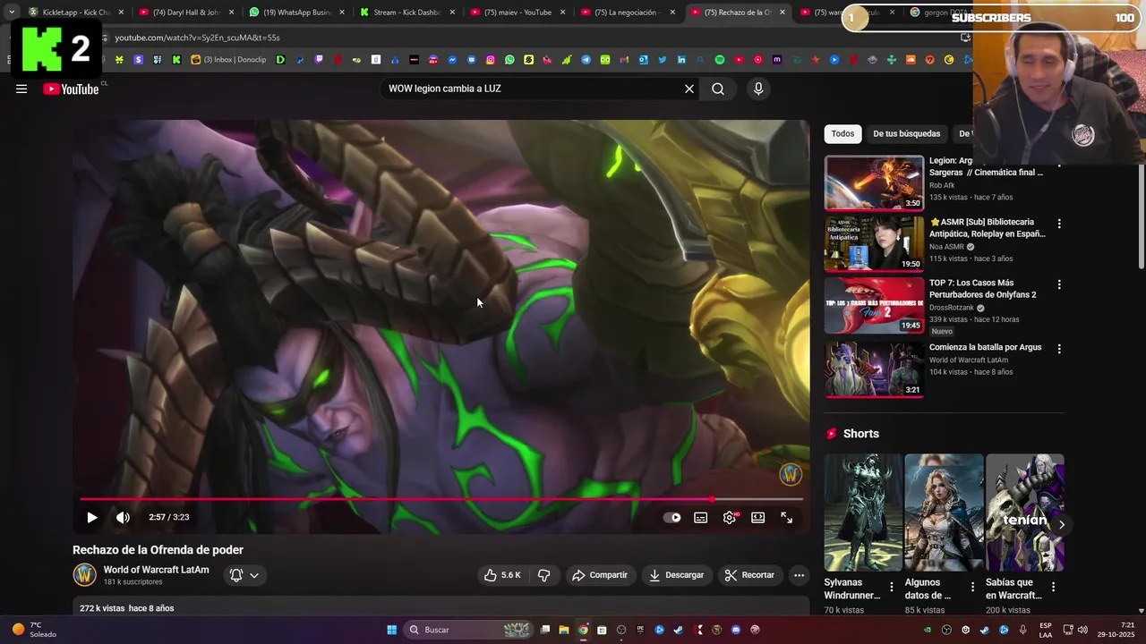Go to the YouTube home logo

pyautogui.click(x=71, y=89)
